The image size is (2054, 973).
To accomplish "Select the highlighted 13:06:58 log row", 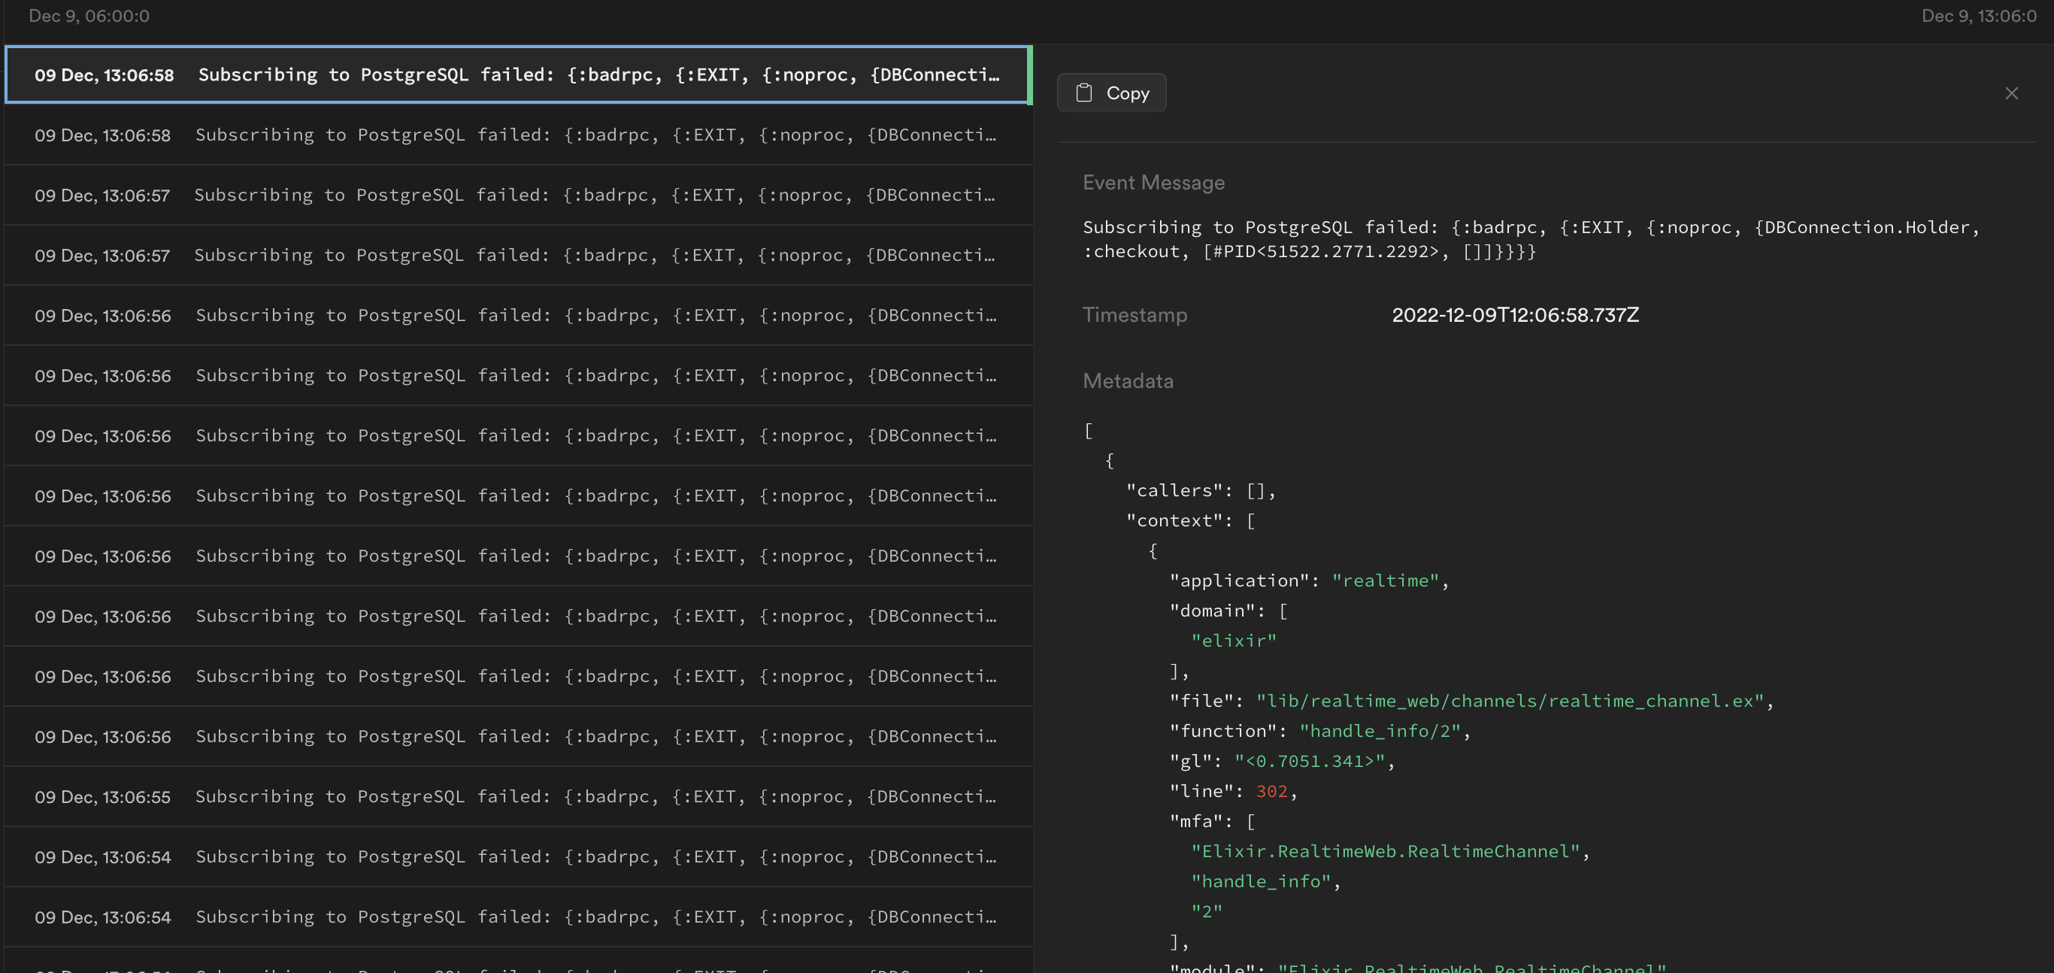I will [518, 75].
